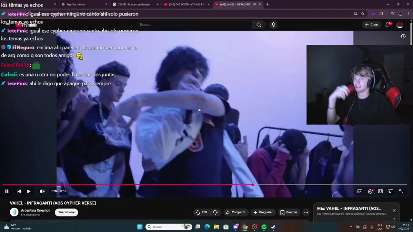
Task: Open more actions three-dot menu
Action: coord(306,212)
